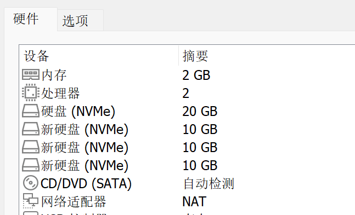
Task: Click the CD/DVD (SATA) disc icon
Action: pyautogui.click(x=31, y=183)
